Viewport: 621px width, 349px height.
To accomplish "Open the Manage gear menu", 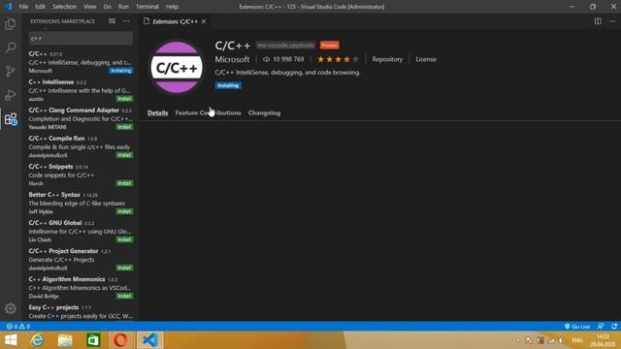I will [11, 308].
